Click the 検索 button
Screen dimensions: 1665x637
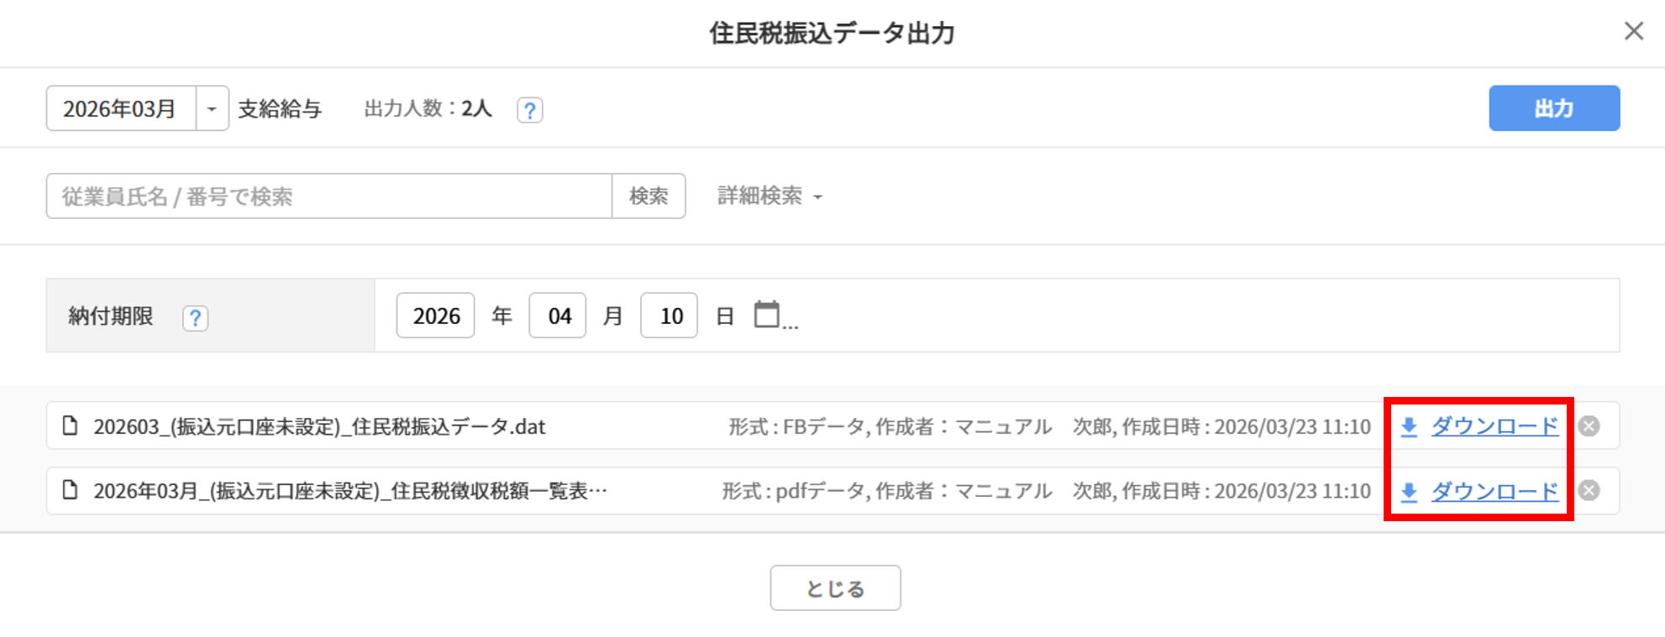point(648,196)
